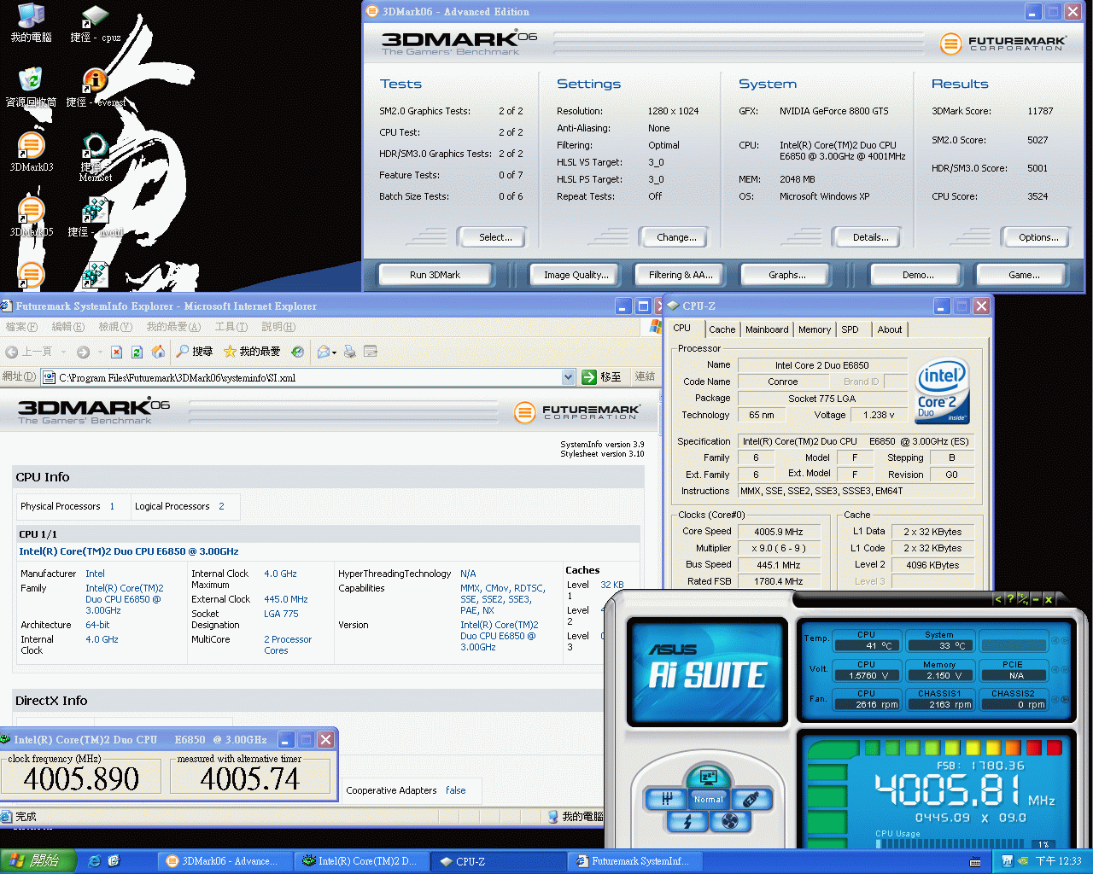Image resolution: width=1093 pixels, height=874 pixels.
Task: Click the Refresh icon in Internet Explorer toolbar
Action: [x=137, y=352]
